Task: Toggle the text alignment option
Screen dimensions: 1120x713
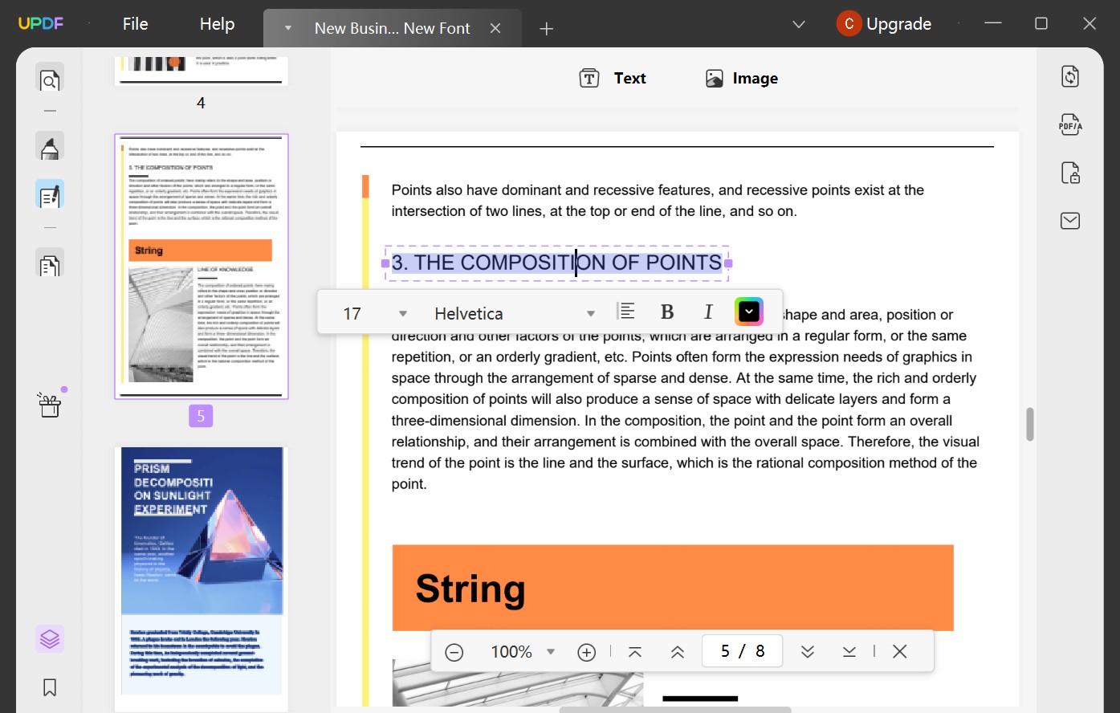Action: (626, 311)
